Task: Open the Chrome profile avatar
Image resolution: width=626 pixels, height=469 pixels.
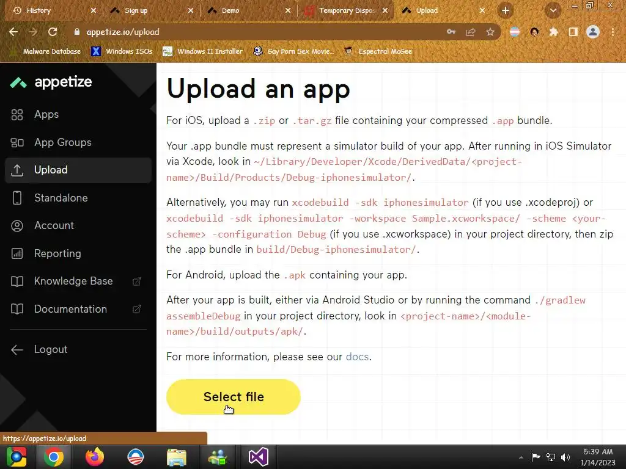Action: (593, 32)
